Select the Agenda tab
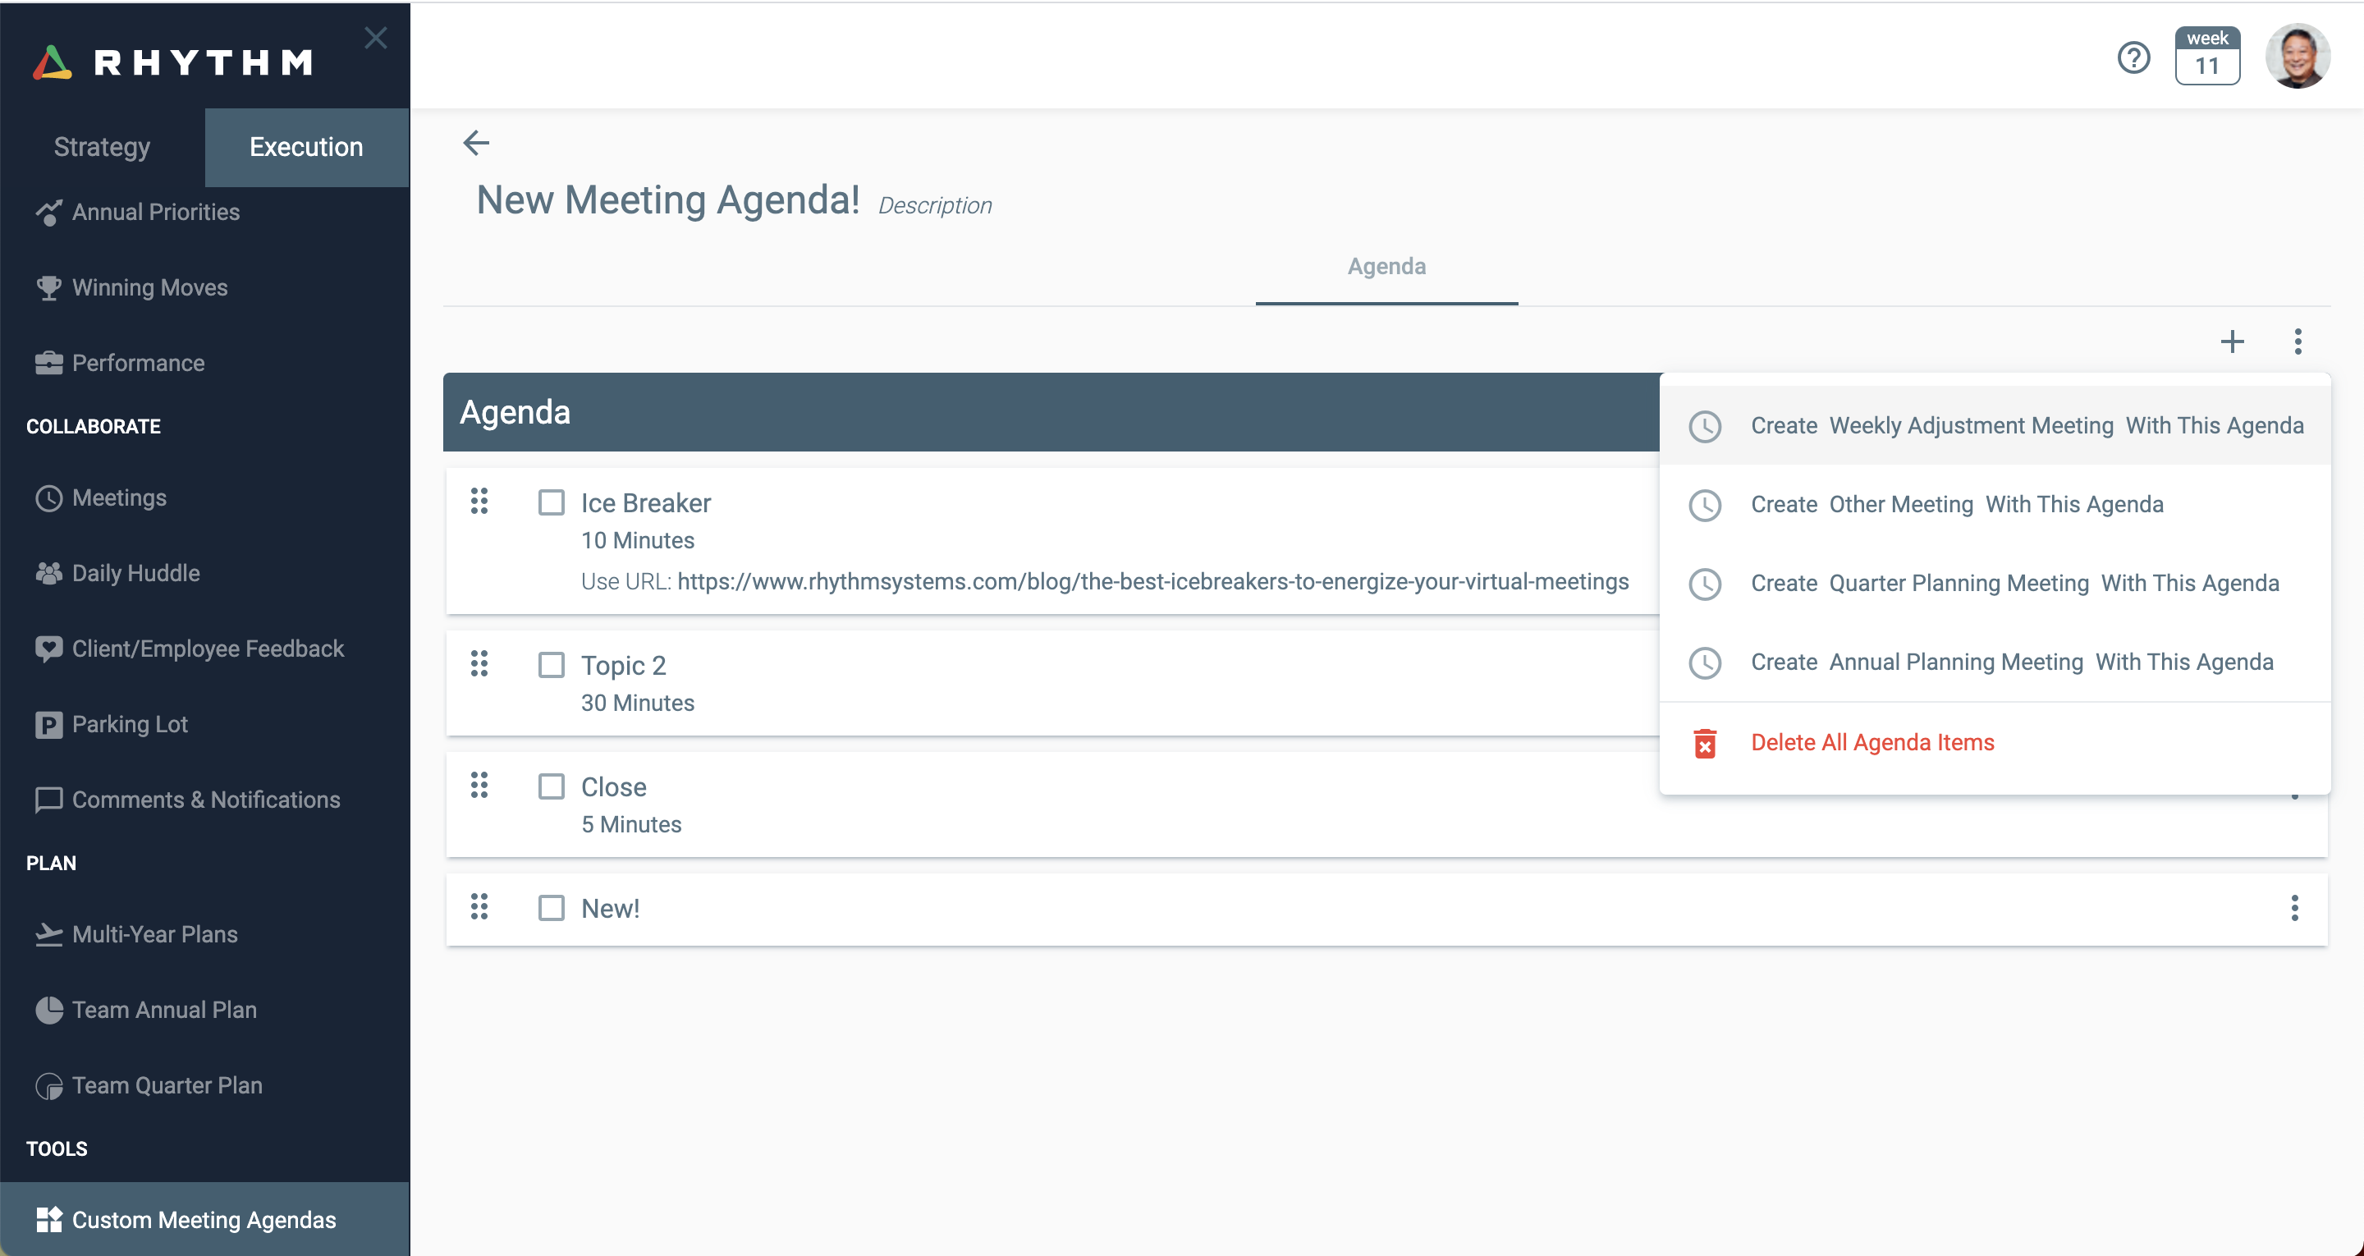The width and height of the screenshot is (2364, 1256). point(1386,267)
